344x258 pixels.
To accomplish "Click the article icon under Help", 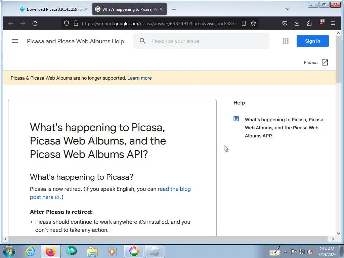I will point(236,119).
